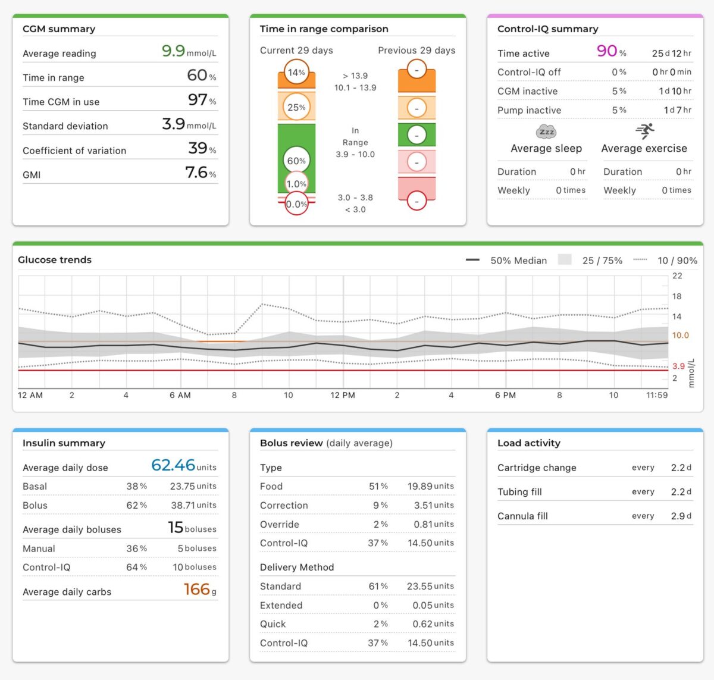
Task: Click the 60% circle on the green range bar
Action: pos(296,161)
